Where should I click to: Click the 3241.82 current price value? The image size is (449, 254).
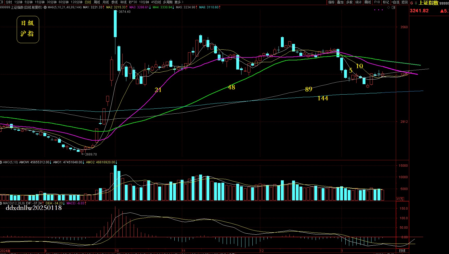(419, 11)
